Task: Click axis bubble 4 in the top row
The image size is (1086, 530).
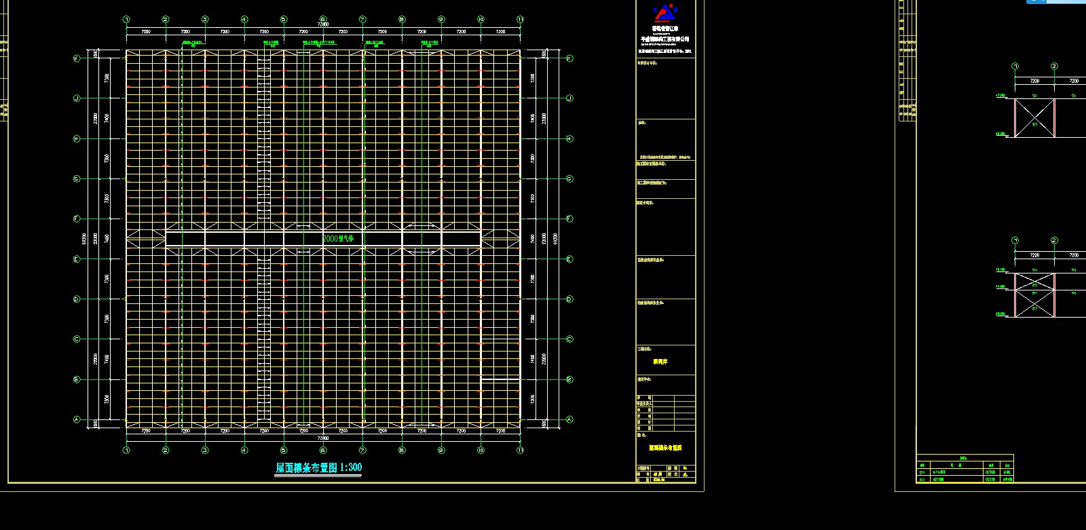Action: click(244, 20)
